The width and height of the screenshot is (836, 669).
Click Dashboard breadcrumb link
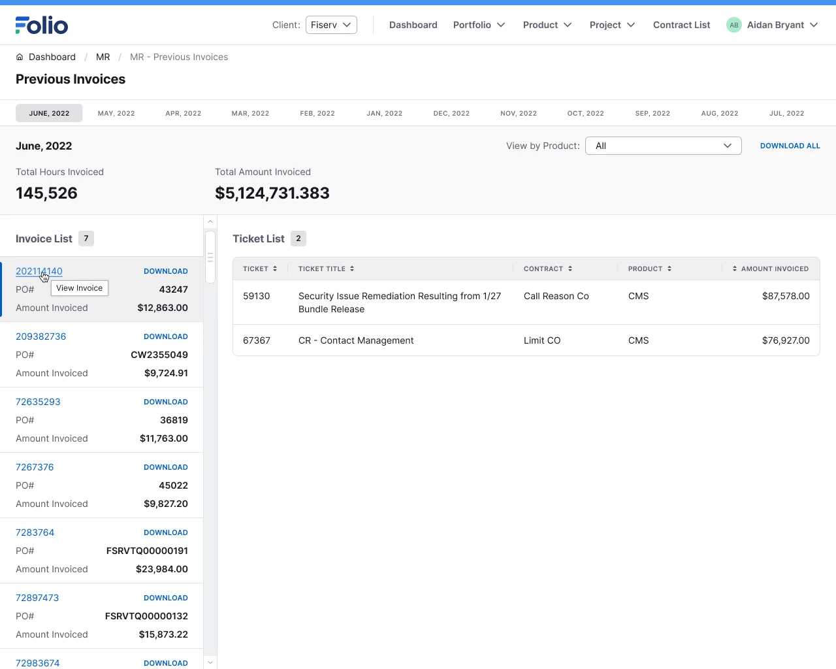[x=52, y=57]
